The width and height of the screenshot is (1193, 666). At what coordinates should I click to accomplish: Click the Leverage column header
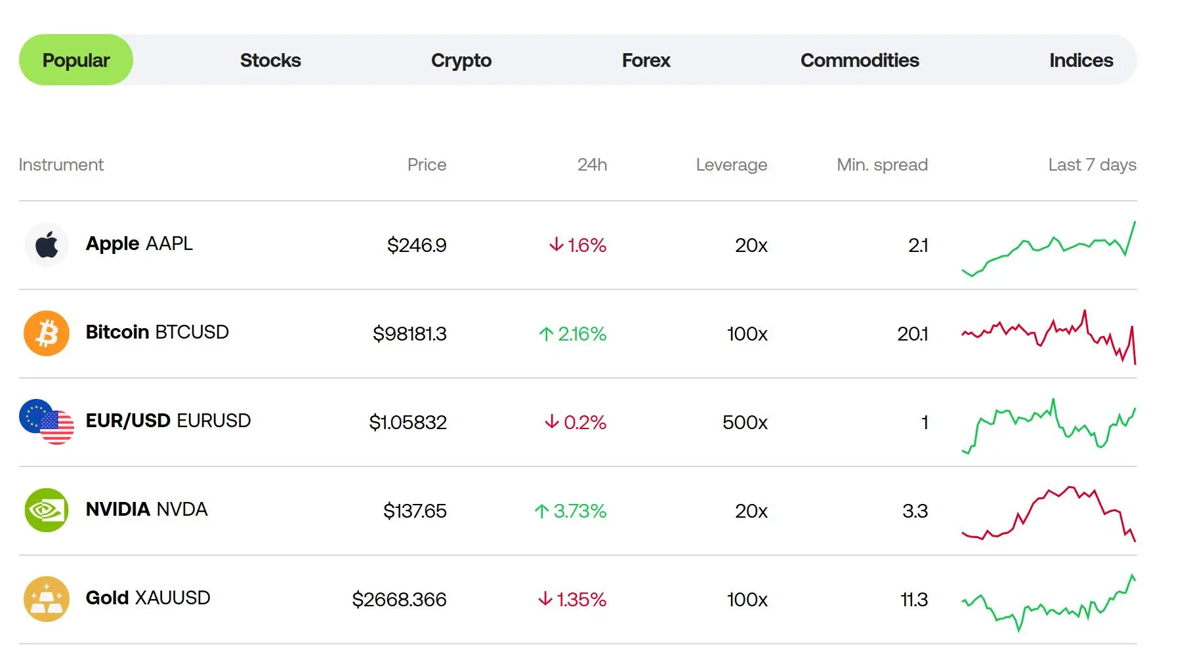[x=732, y=165]
